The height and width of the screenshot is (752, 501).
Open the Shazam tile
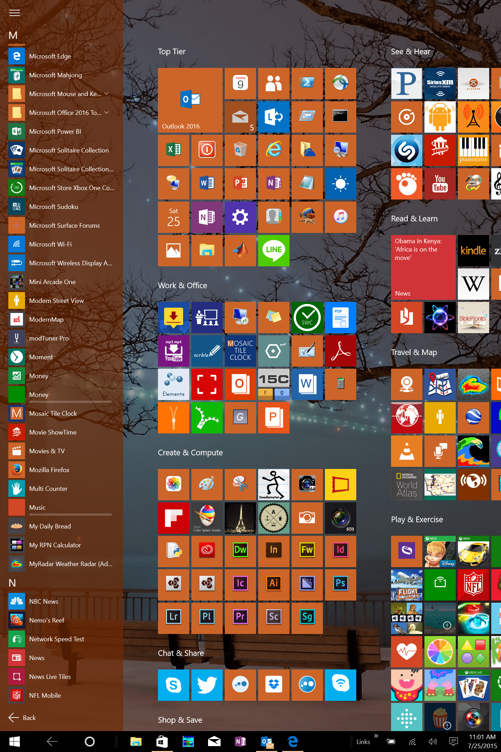[407, 150]
